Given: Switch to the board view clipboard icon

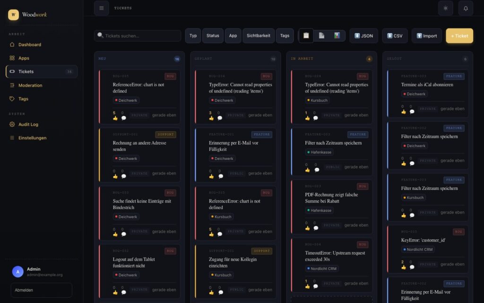Looking at the screenshot, I should [306, 36].
